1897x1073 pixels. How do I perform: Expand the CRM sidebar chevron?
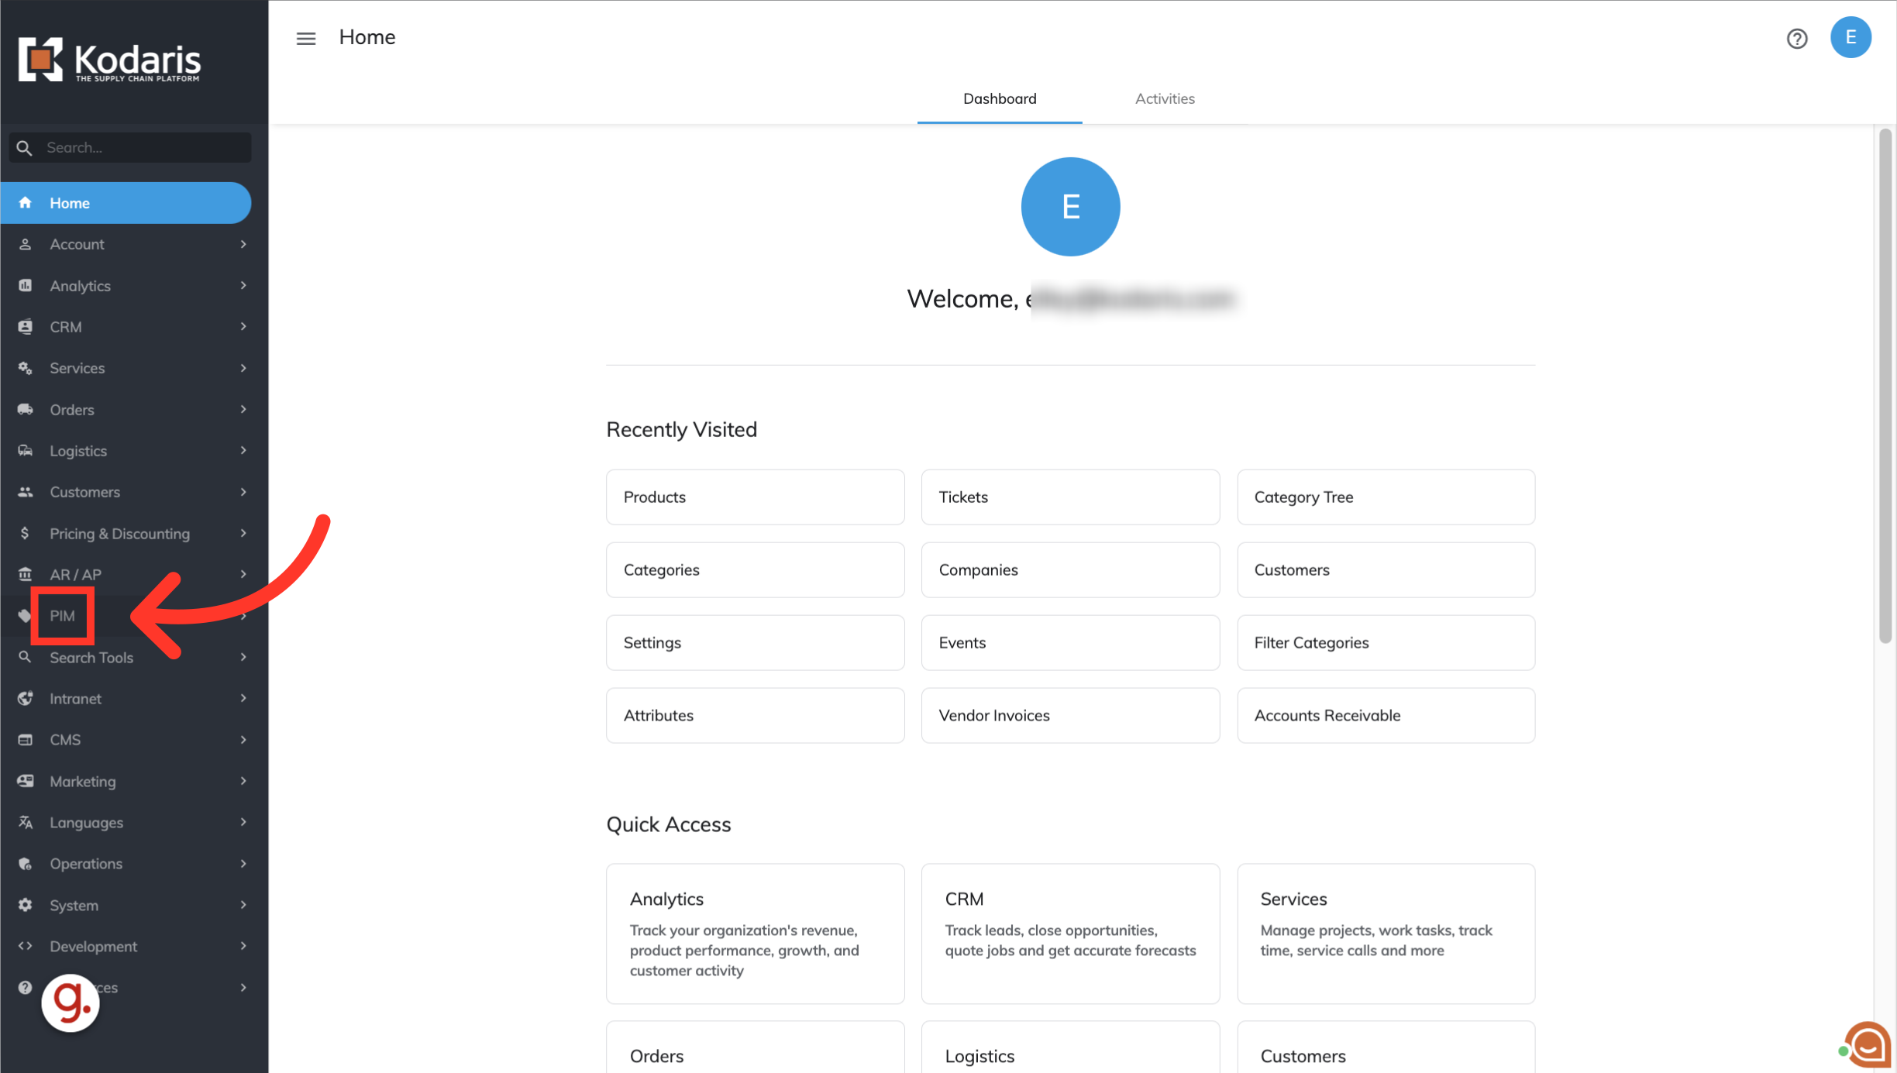243,327
